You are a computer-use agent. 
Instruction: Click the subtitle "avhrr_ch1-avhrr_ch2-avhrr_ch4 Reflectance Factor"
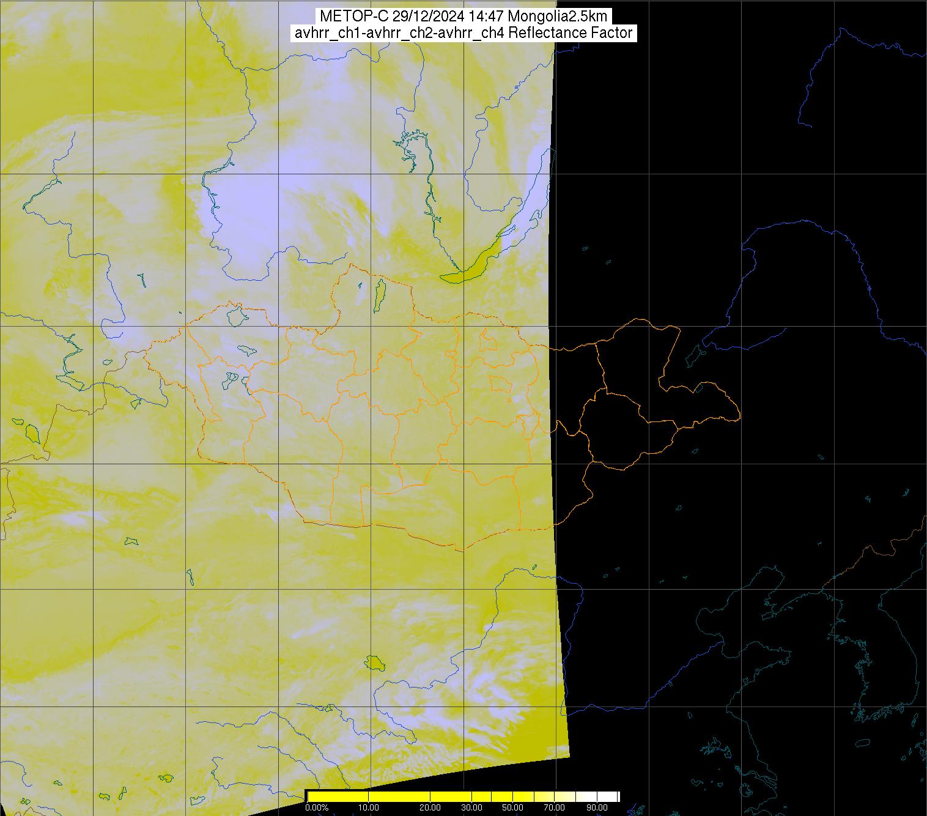pos(463,33)
